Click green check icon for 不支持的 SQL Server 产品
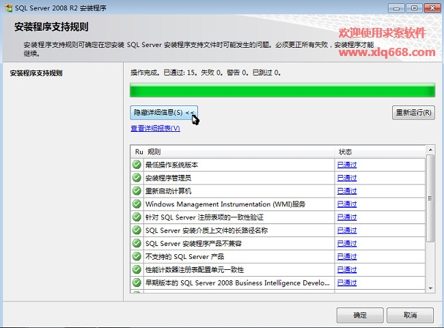The width and height of the screenshot is (444, 328). [x=137, y=256]
